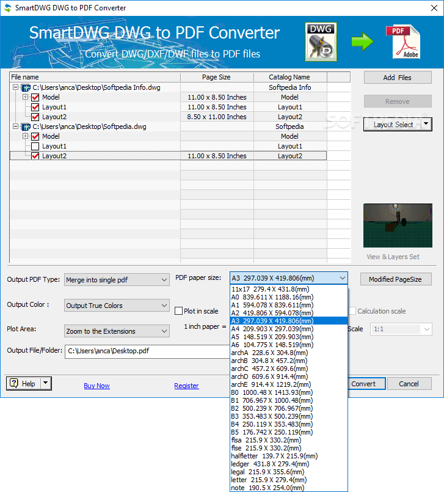Pick B3 353.483 X 500.239 paper size
This screenshot has height=492, width=444.
(289, 416)
